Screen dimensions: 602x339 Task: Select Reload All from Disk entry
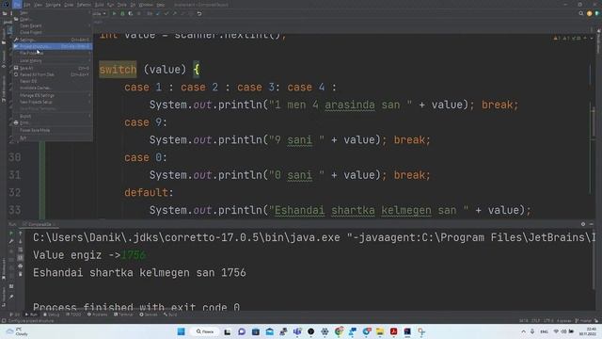pyautogui.click(x=53, y=74)
